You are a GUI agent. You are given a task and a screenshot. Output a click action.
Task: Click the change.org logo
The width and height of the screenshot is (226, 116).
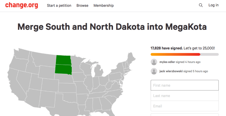21,5
